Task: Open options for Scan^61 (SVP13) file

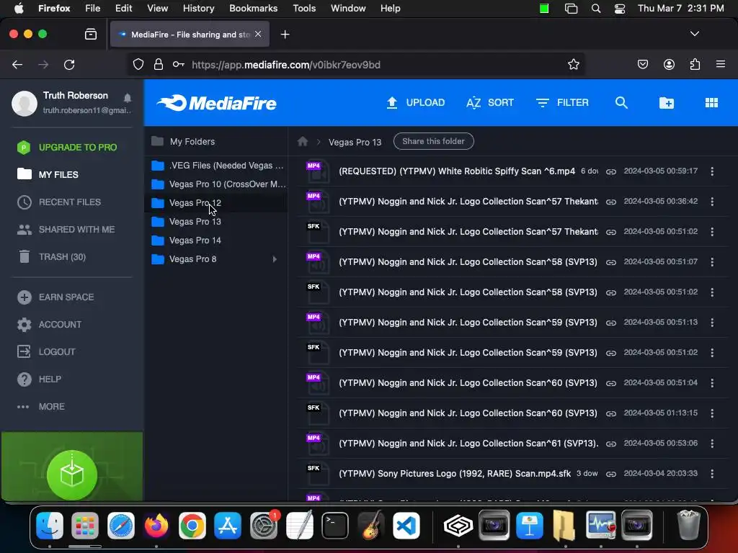Action: (x=711, y=444)
